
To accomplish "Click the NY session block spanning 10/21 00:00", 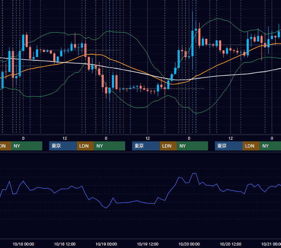I will (x=270, y=146).
